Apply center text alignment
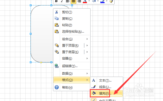The height and width of the screenshot is (101, 163). click(73, 1)
